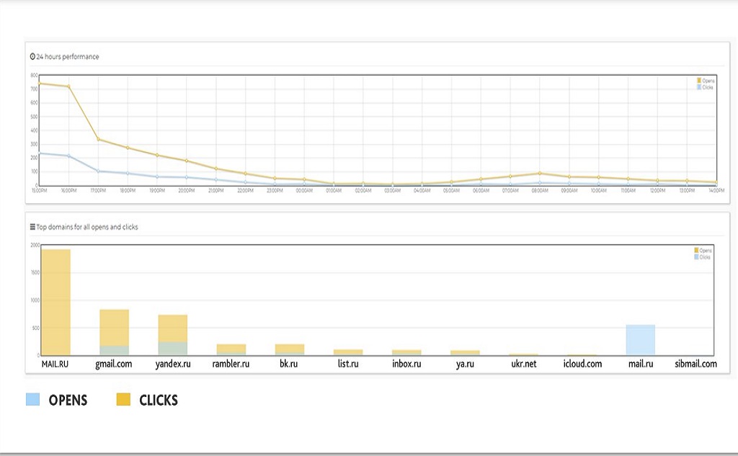Viewport: 738px width, 456px height.
Task: Toggle Opens series in the bar chart legend
Action: pyautogui.click(x=703, y=251)
